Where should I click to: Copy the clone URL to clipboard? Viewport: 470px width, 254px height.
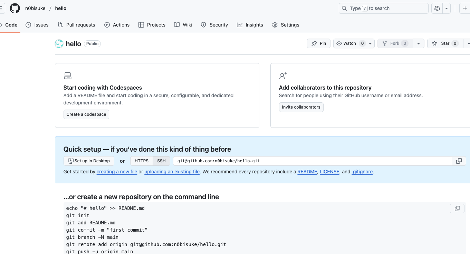pyautogui.click(x=459, y=161)
